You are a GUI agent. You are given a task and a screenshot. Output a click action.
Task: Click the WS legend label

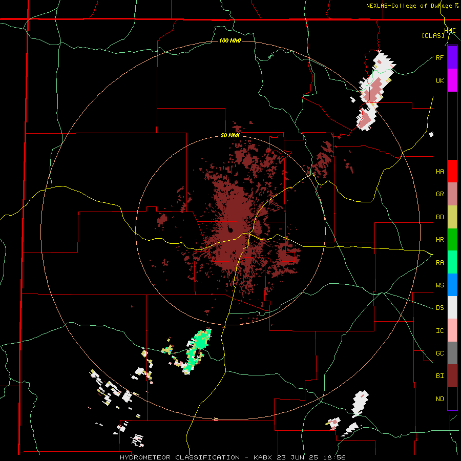click(439, 285)
